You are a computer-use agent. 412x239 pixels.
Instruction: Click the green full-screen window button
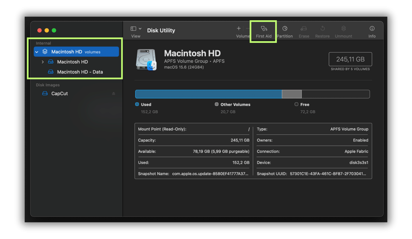[x=54, y=30]
